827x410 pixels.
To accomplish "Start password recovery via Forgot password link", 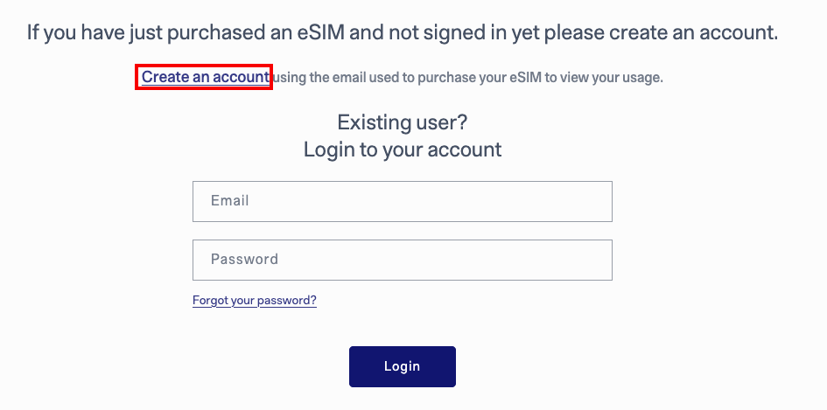I will [x=254, y=300].
